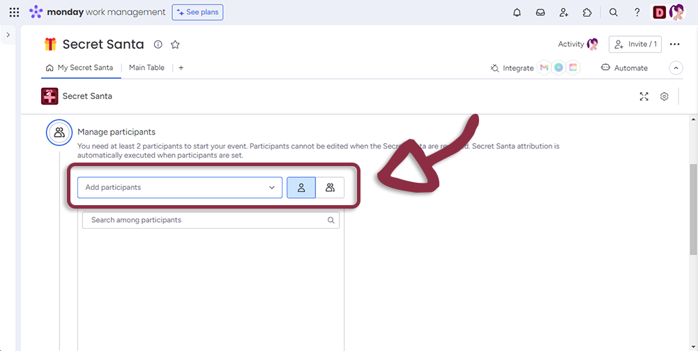Viewport: 698px width, 351px height.
Task: Click the See plans button
Action: (197, 13)
